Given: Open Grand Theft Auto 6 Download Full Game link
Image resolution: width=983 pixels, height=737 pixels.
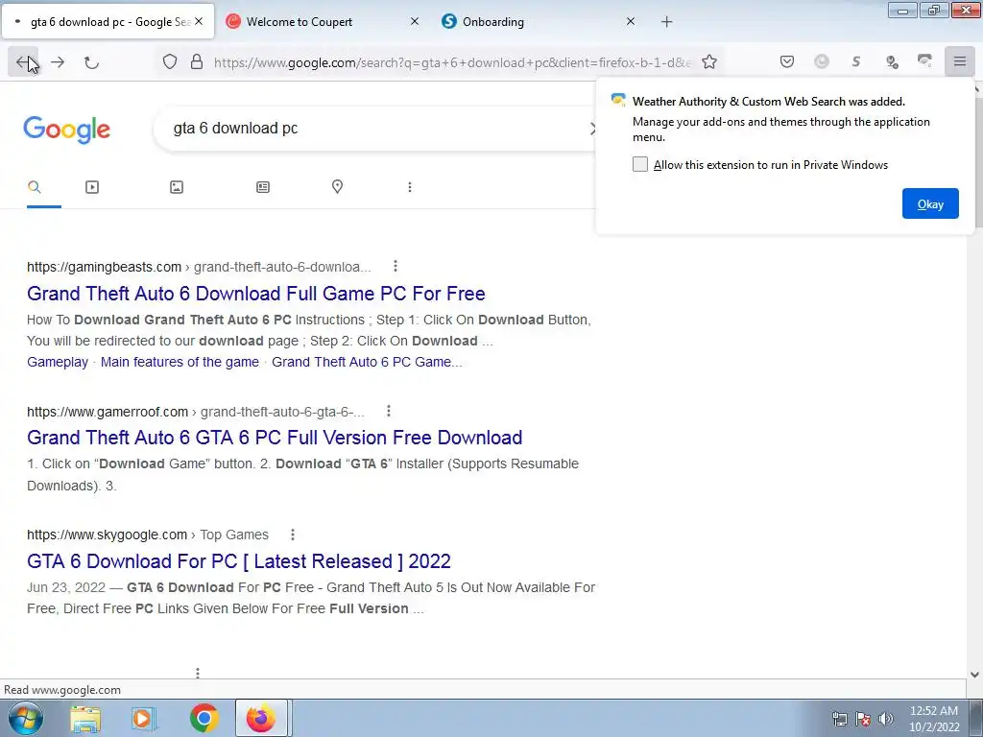Looking at the screenshot, I should click(255, 294).
